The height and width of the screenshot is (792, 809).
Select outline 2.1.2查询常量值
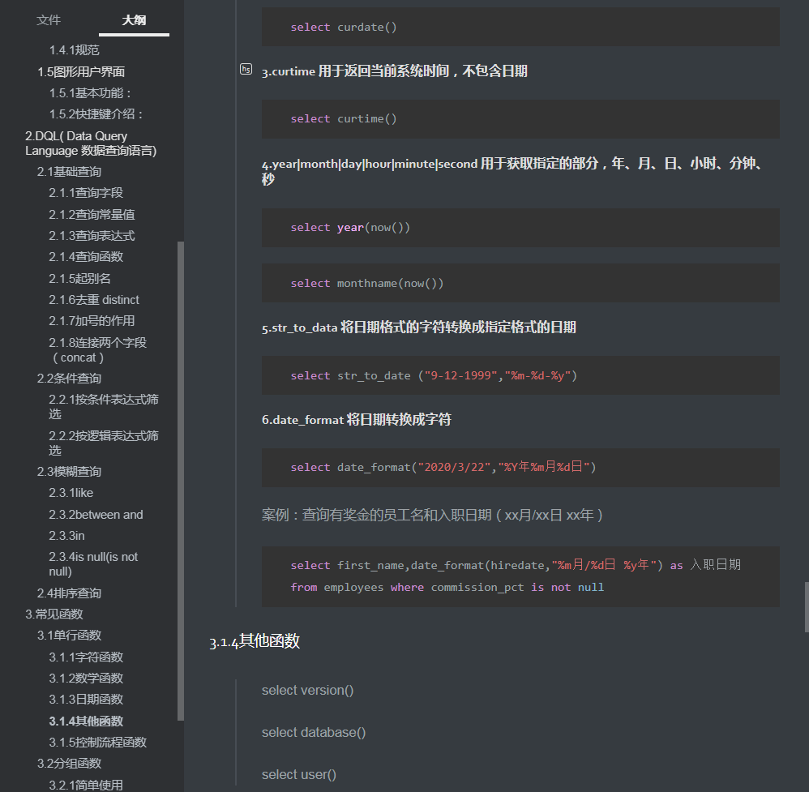(92, 215)
